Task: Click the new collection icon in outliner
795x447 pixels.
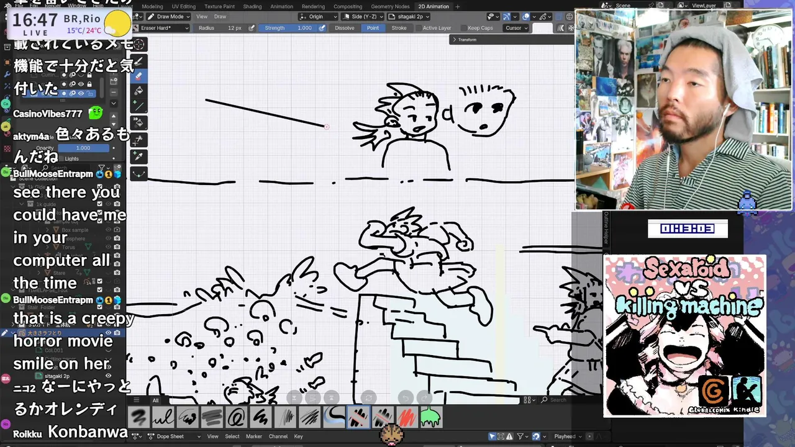Action: click(x=117, y=168)
